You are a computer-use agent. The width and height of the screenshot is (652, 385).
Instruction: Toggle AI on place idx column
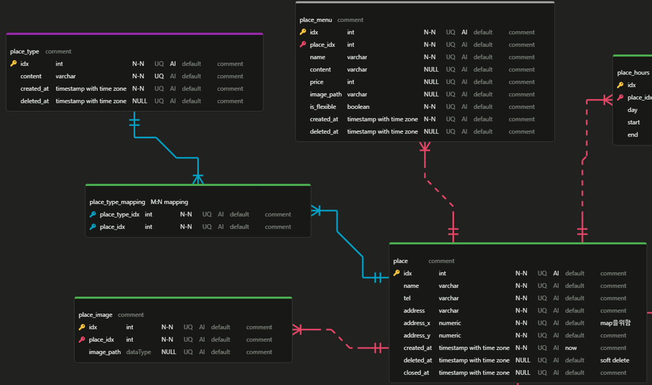point(556,273)
